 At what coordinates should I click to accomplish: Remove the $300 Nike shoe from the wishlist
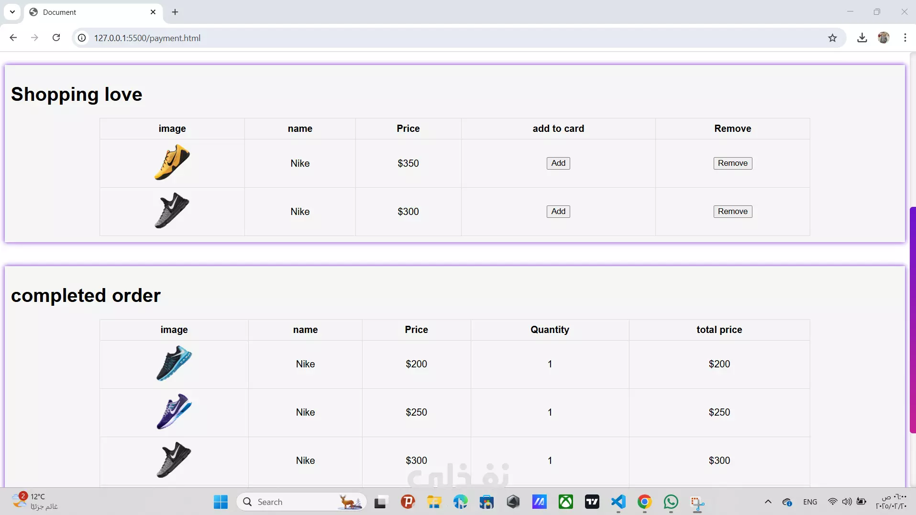(732, 212)
